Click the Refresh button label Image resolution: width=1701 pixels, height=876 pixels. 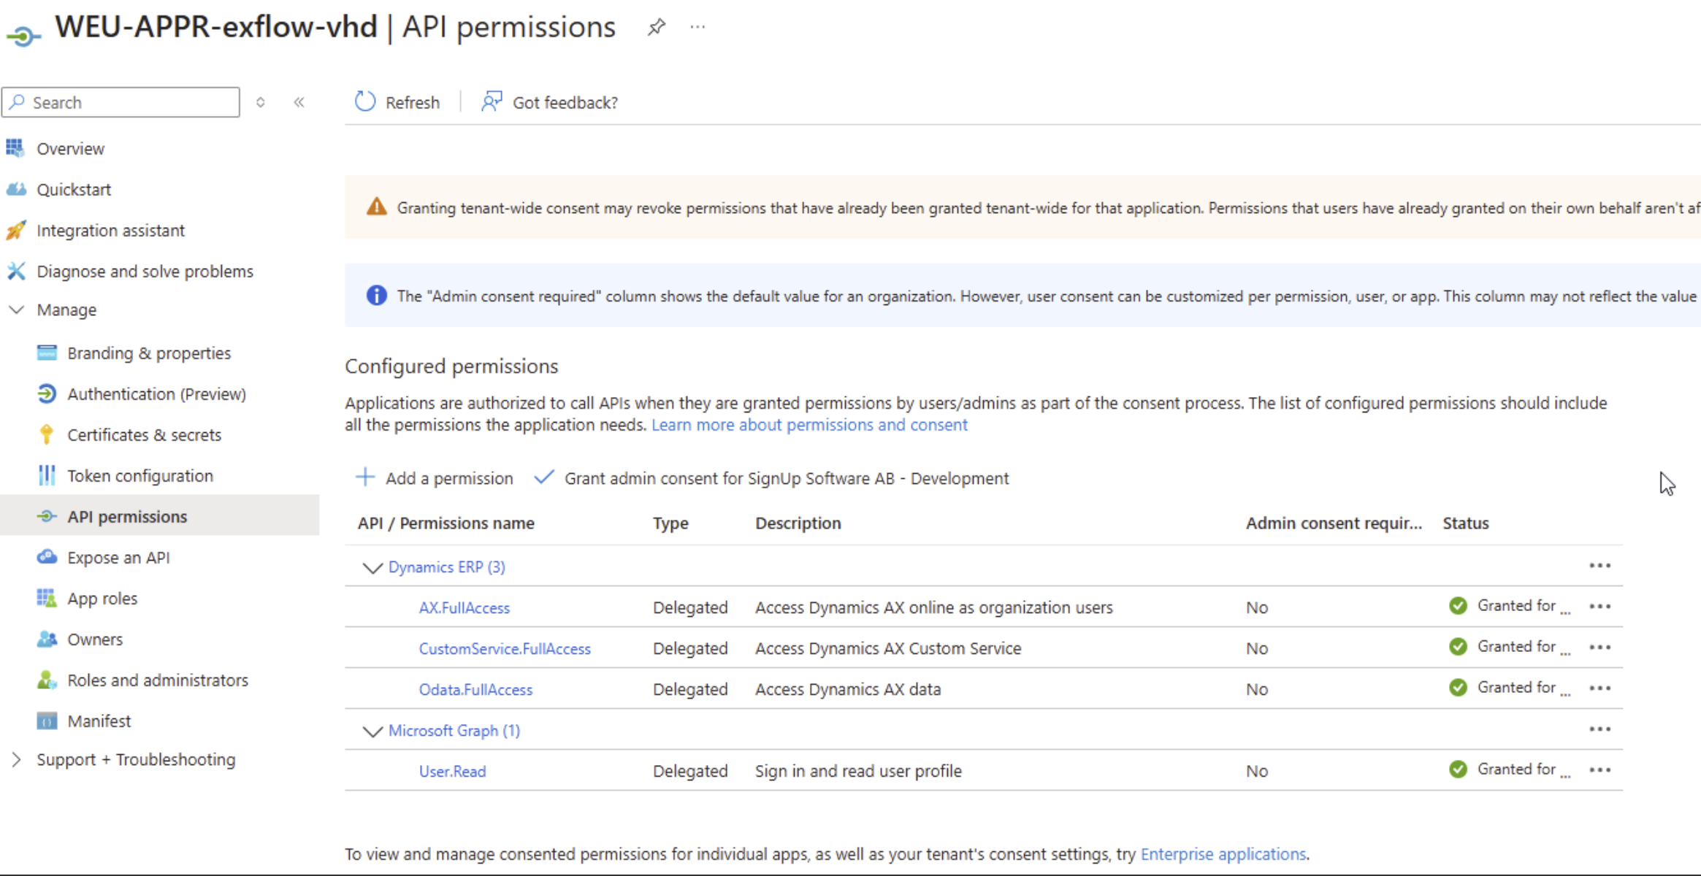point(413,103)
